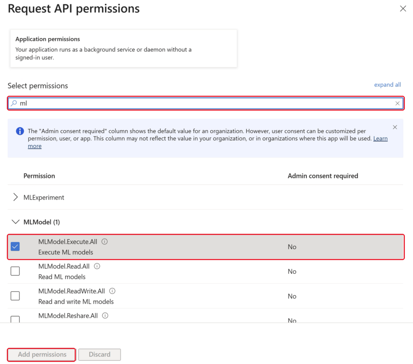Click the blue info icon in banner
The height and width of the screenshot is (364, 413).
(x=20, y=131)
